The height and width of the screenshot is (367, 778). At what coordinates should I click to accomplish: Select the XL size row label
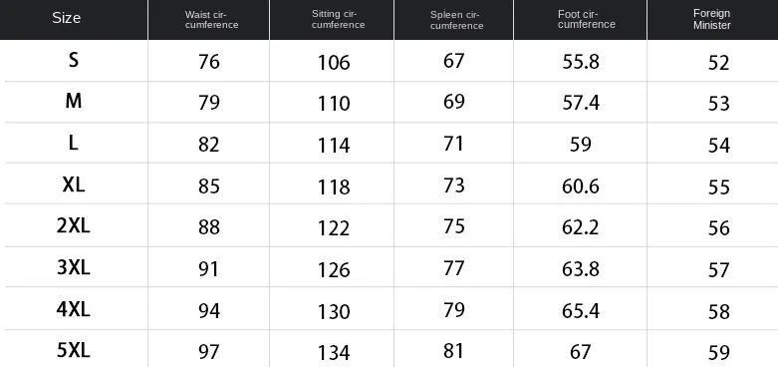coord(74,185)
